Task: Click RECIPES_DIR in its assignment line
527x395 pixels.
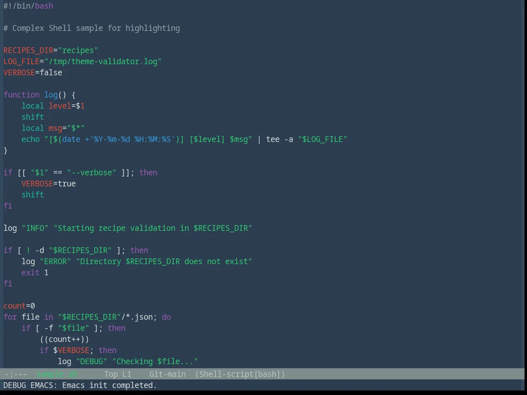Action: point(28,50)
